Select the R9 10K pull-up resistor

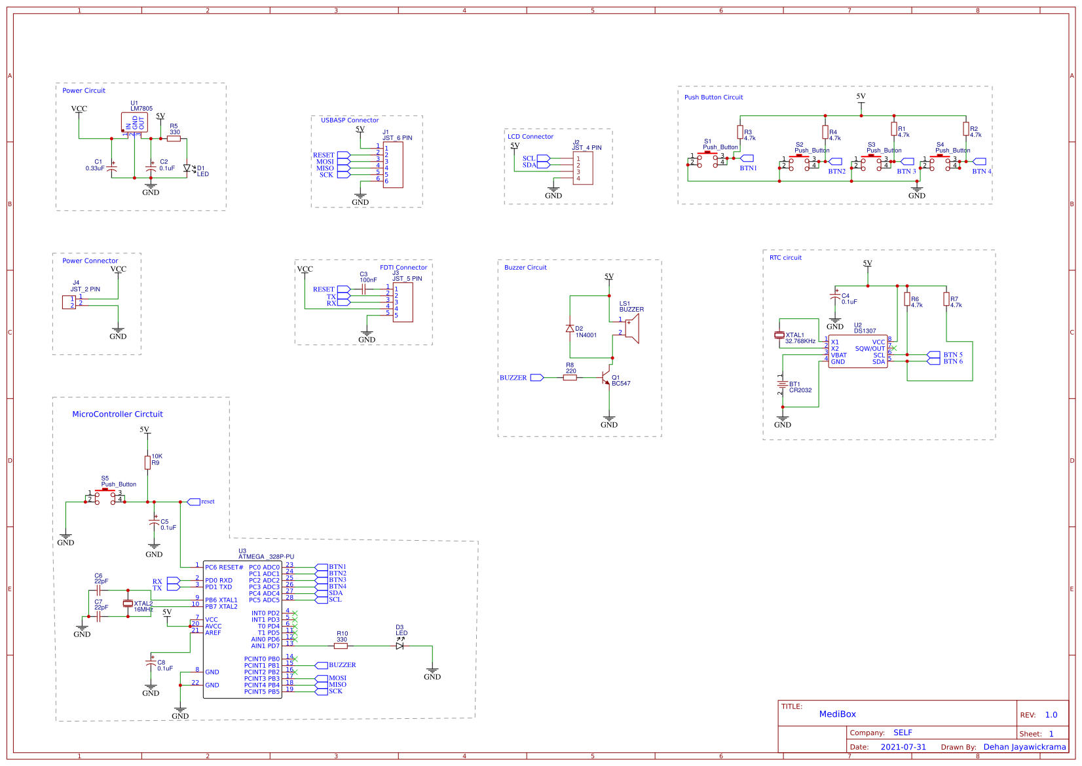tap(147, 463)
